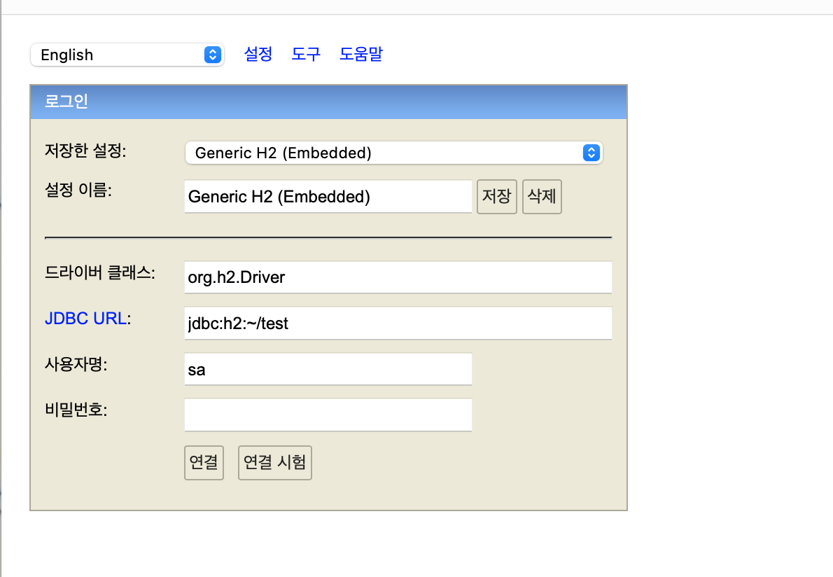Screen dimensions: 833x577
Task: Click the 설정 이름 input field
Action: 328,197
